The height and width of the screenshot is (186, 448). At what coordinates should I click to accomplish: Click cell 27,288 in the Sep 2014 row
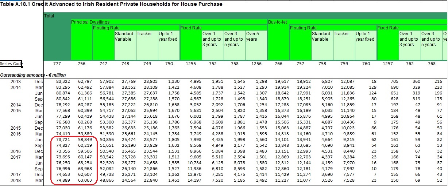[150, 99]
